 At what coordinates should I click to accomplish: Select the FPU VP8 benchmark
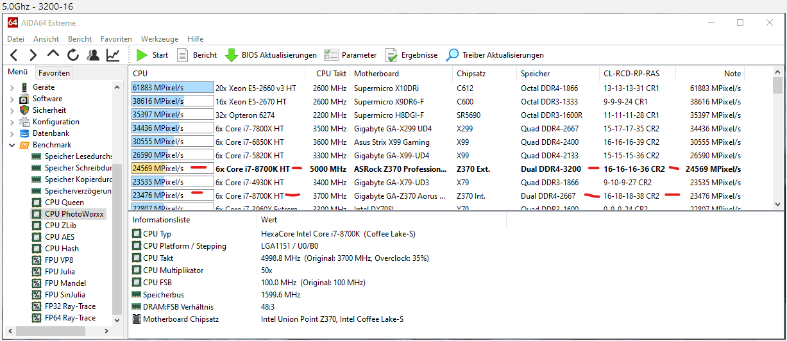click(53, 260)
